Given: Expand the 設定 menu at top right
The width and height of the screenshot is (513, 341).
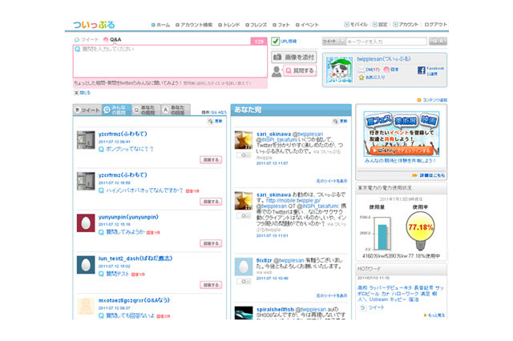Looking at the screenshot, I should [380, 25].
